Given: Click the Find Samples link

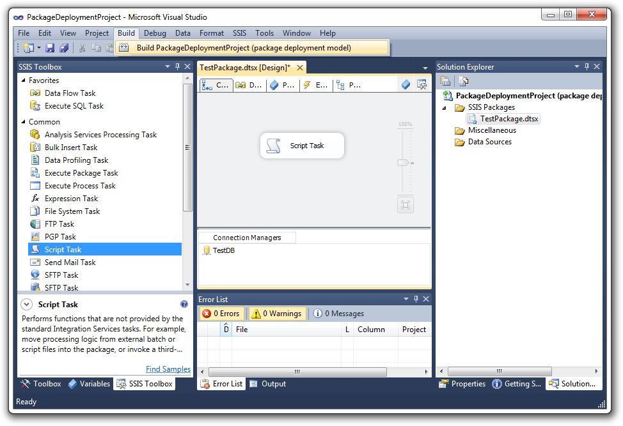Looking at the screenshot, I should (168, 369).
